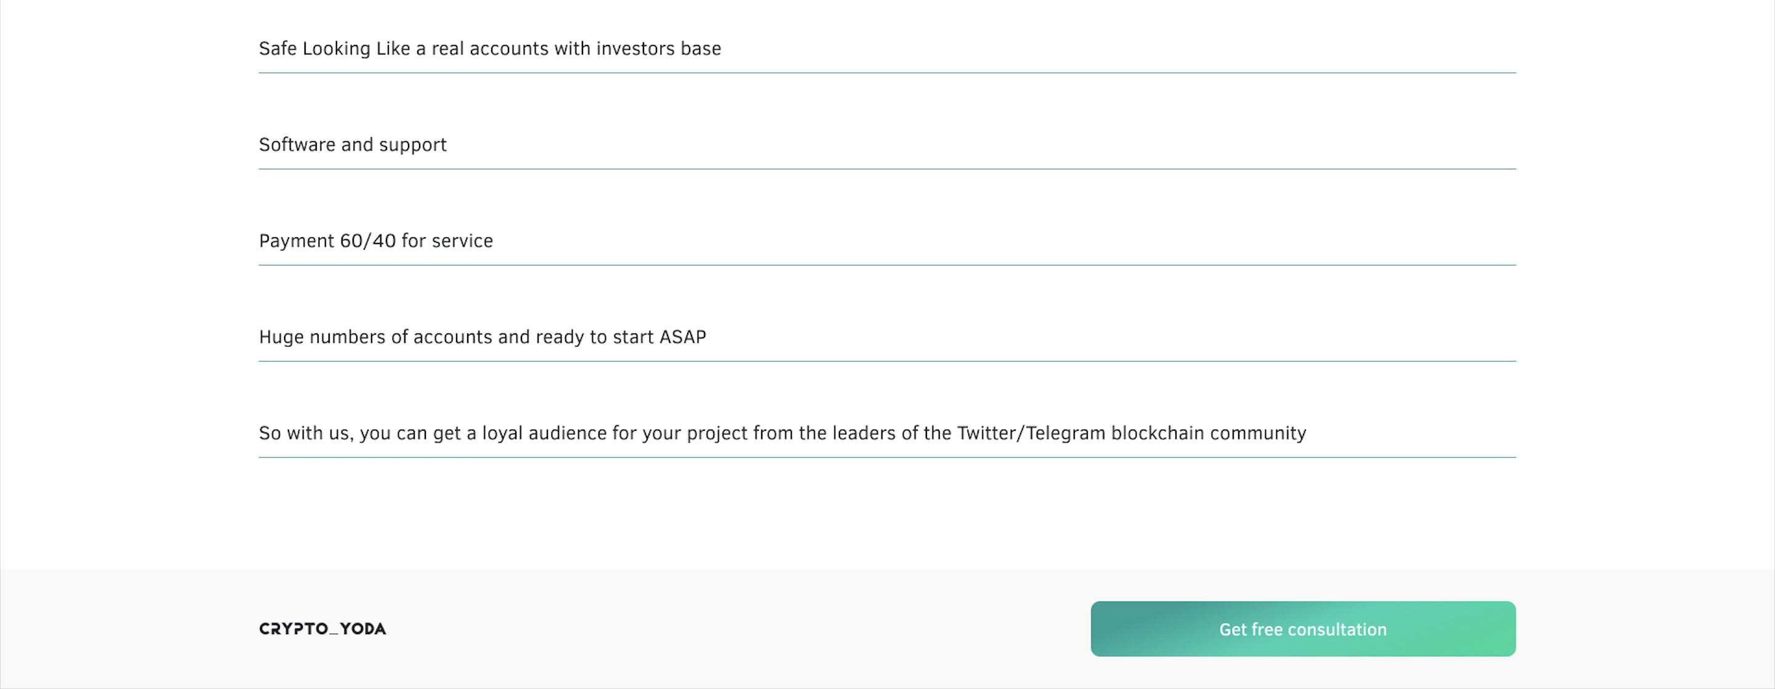The image size is (1775, 689).
Task: Click the words investors base
Action: (659, 49)
